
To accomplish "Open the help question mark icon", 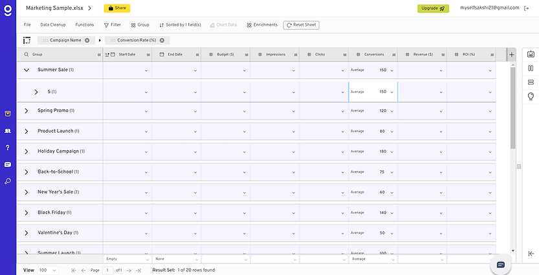I will (x=8, y=148).
